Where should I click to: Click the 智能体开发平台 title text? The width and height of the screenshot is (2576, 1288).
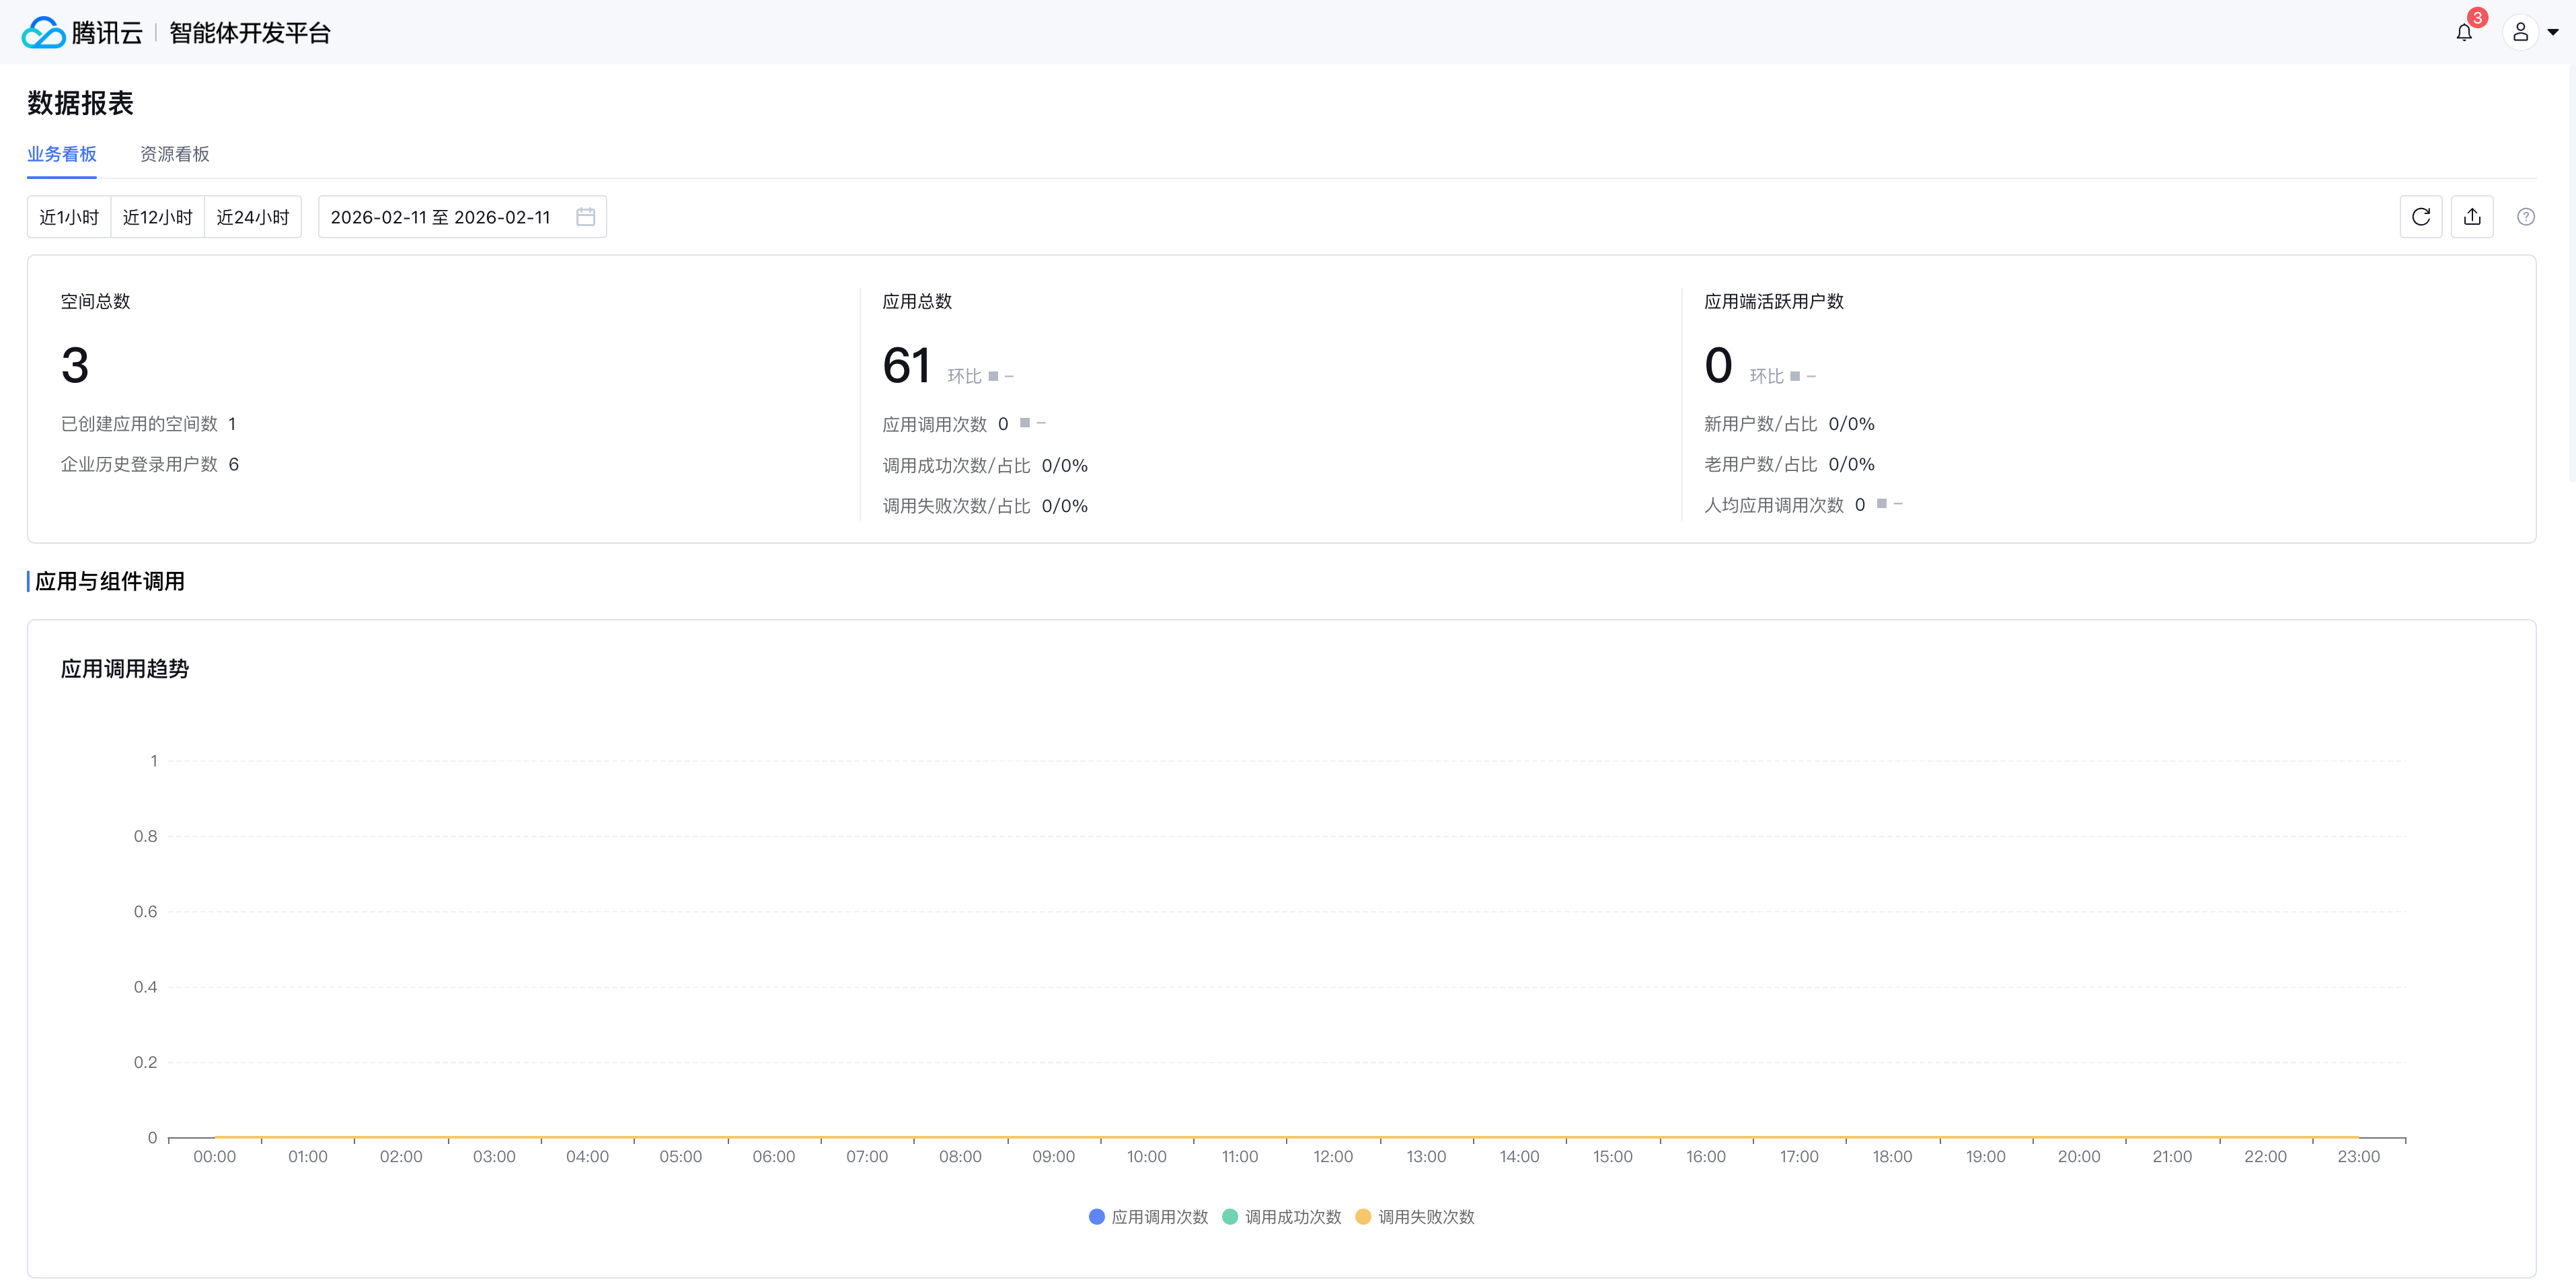250,33
